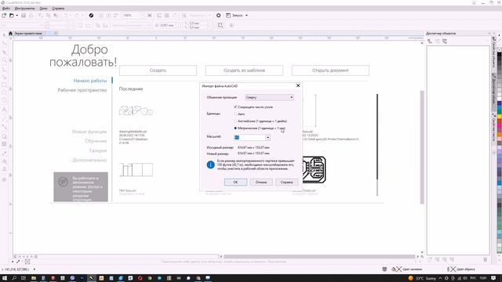Select Metric (1 unit = 1 mm) option
This screenshot has height=282, width=502.
pyautogui.click(x=235, y=128)
